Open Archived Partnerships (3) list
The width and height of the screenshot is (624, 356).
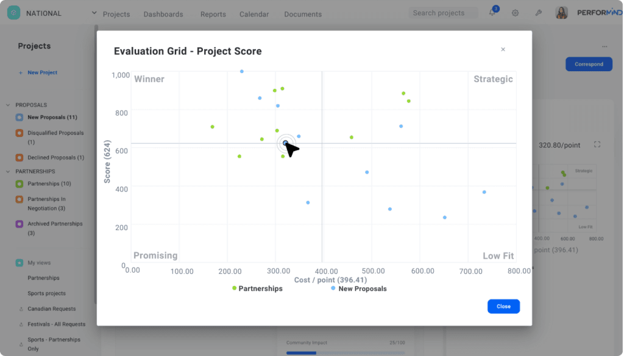[x=55, y=228]
